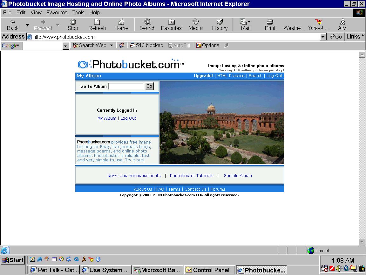Click the Google toolbar news icon
Screen dimensions: 366x275
pos(122,46)
